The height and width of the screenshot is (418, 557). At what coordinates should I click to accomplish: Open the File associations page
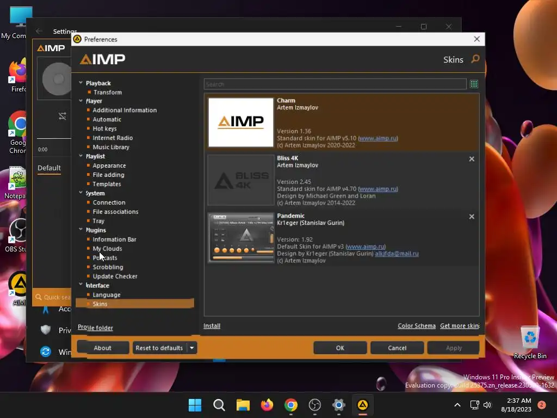115,212
